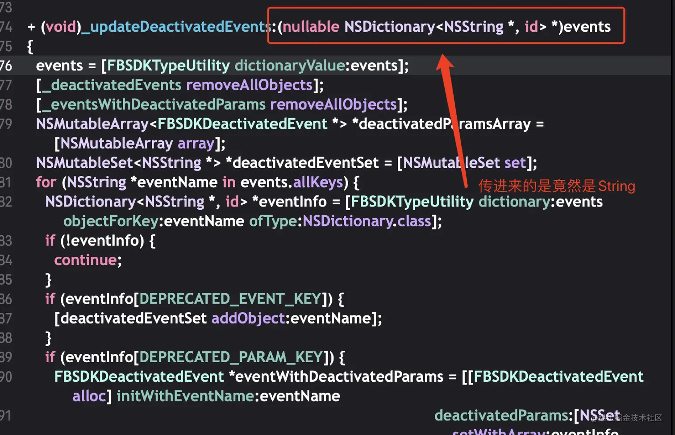The width and height of the screenshot is (675, 435).
Task: Click NSMutableSet in the NSMutableSet<NSString declaration
Action: click(x=85, y=162)
